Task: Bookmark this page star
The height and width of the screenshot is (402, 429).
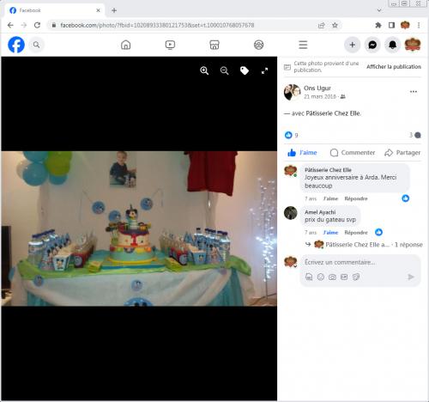Action: 335,25
